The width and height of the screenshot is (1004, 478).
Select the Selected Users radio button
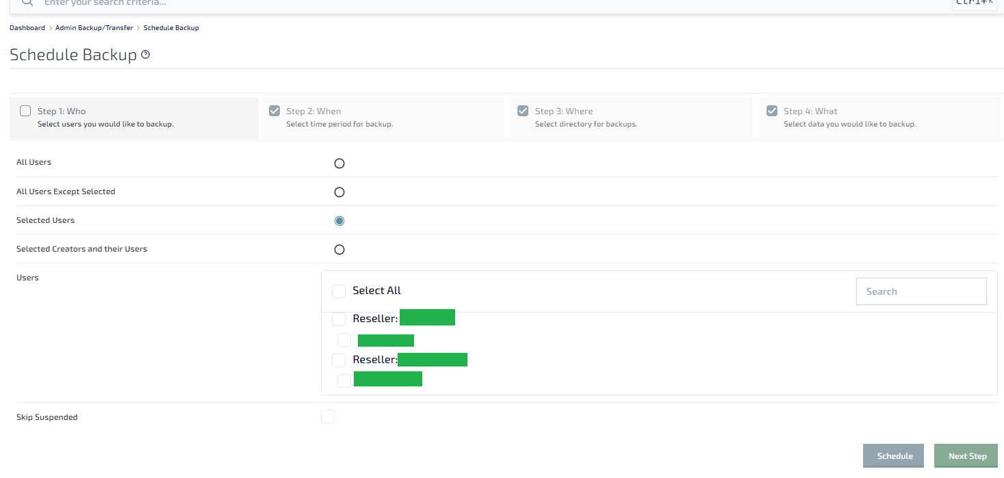[x=339, y=221]
